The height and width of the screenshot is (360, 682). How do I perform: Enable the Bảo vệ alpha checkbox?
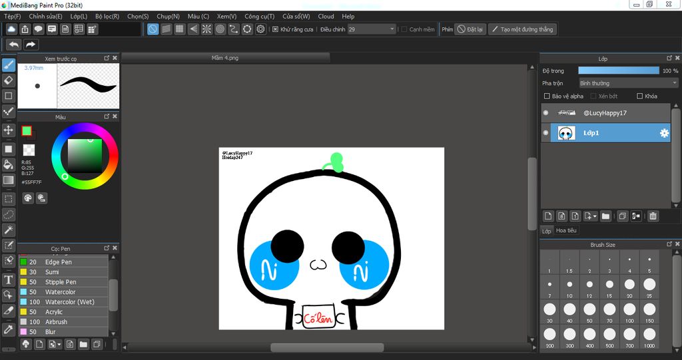point(547,96)
